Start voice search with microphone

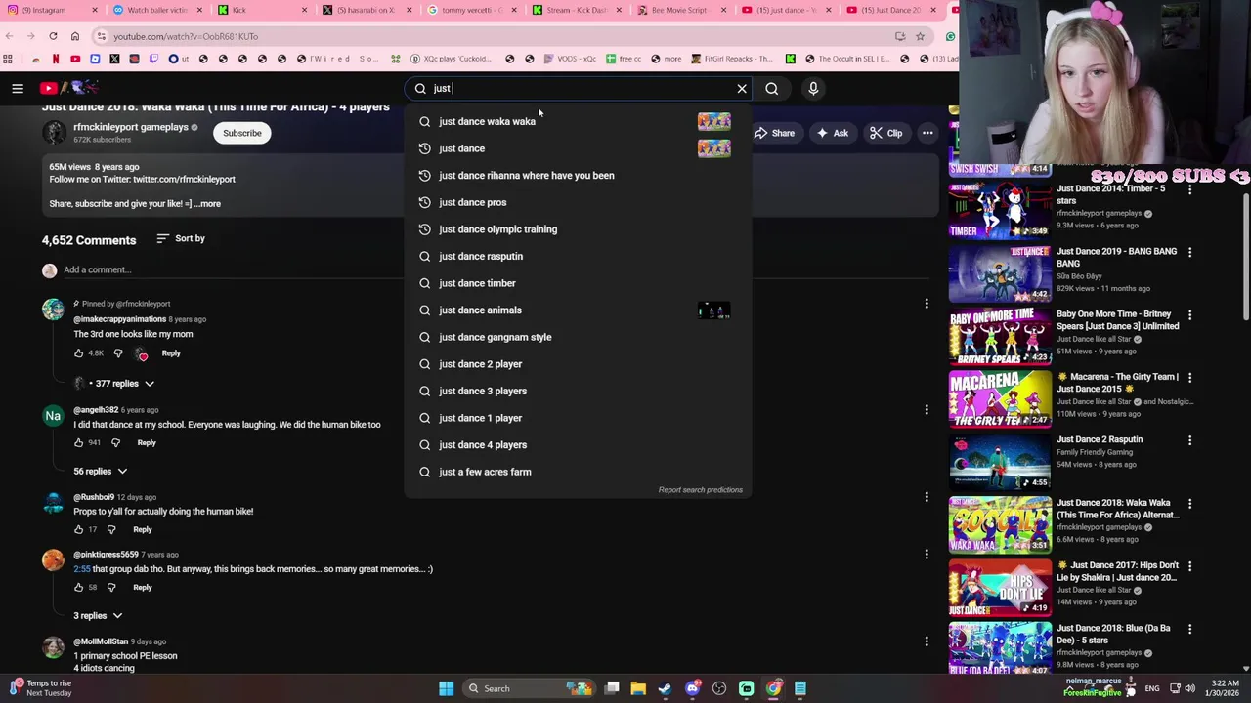click(x=813, y=89)
